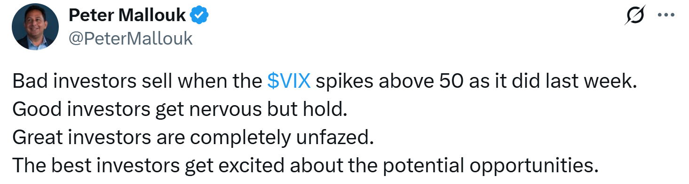Screen dimensions: 689x184
Task: Click the Grok slashed-circle icon
Action: coord(635,16)
